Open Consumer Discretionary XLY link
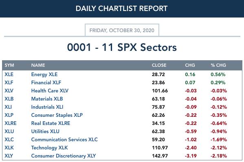Viewport: 244px width, 162px height. pyautogui.click(x=64, y=156)
